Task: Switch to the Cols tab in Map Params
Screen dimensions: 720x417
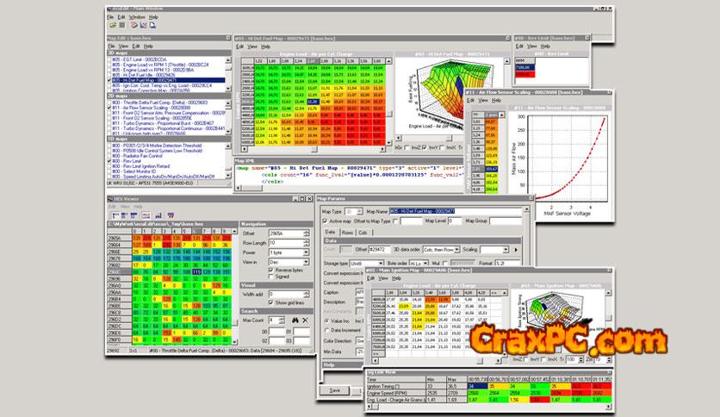Action: click(x=363, y=233)
